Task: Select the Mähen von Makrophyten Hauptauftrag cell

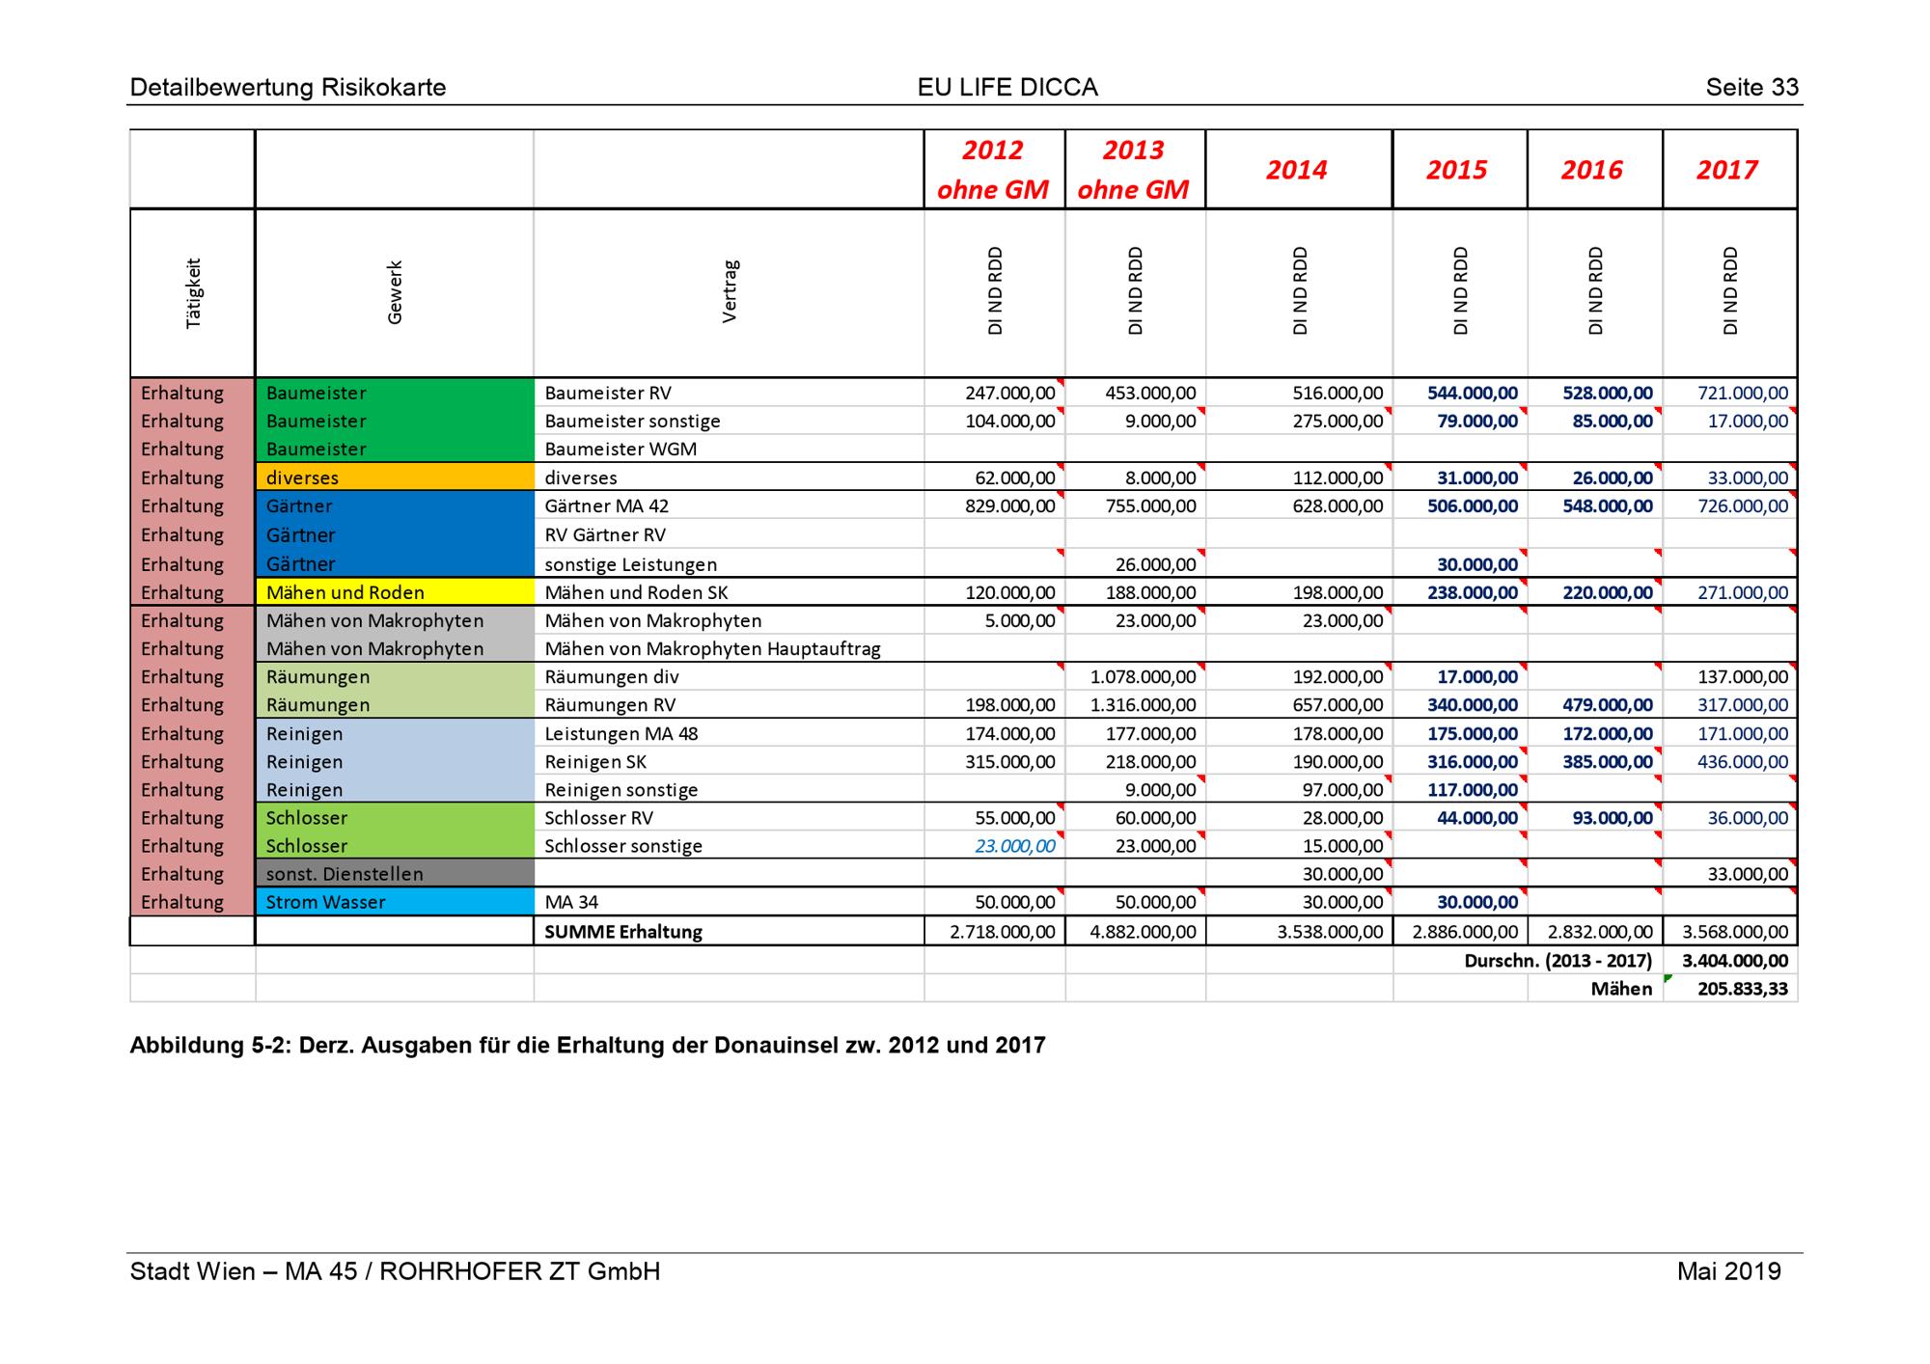Action: (712, 648)
